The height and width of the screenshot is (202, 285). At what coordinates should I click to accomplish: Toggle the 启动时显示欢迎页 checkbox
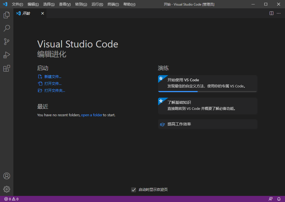(134, 190)
